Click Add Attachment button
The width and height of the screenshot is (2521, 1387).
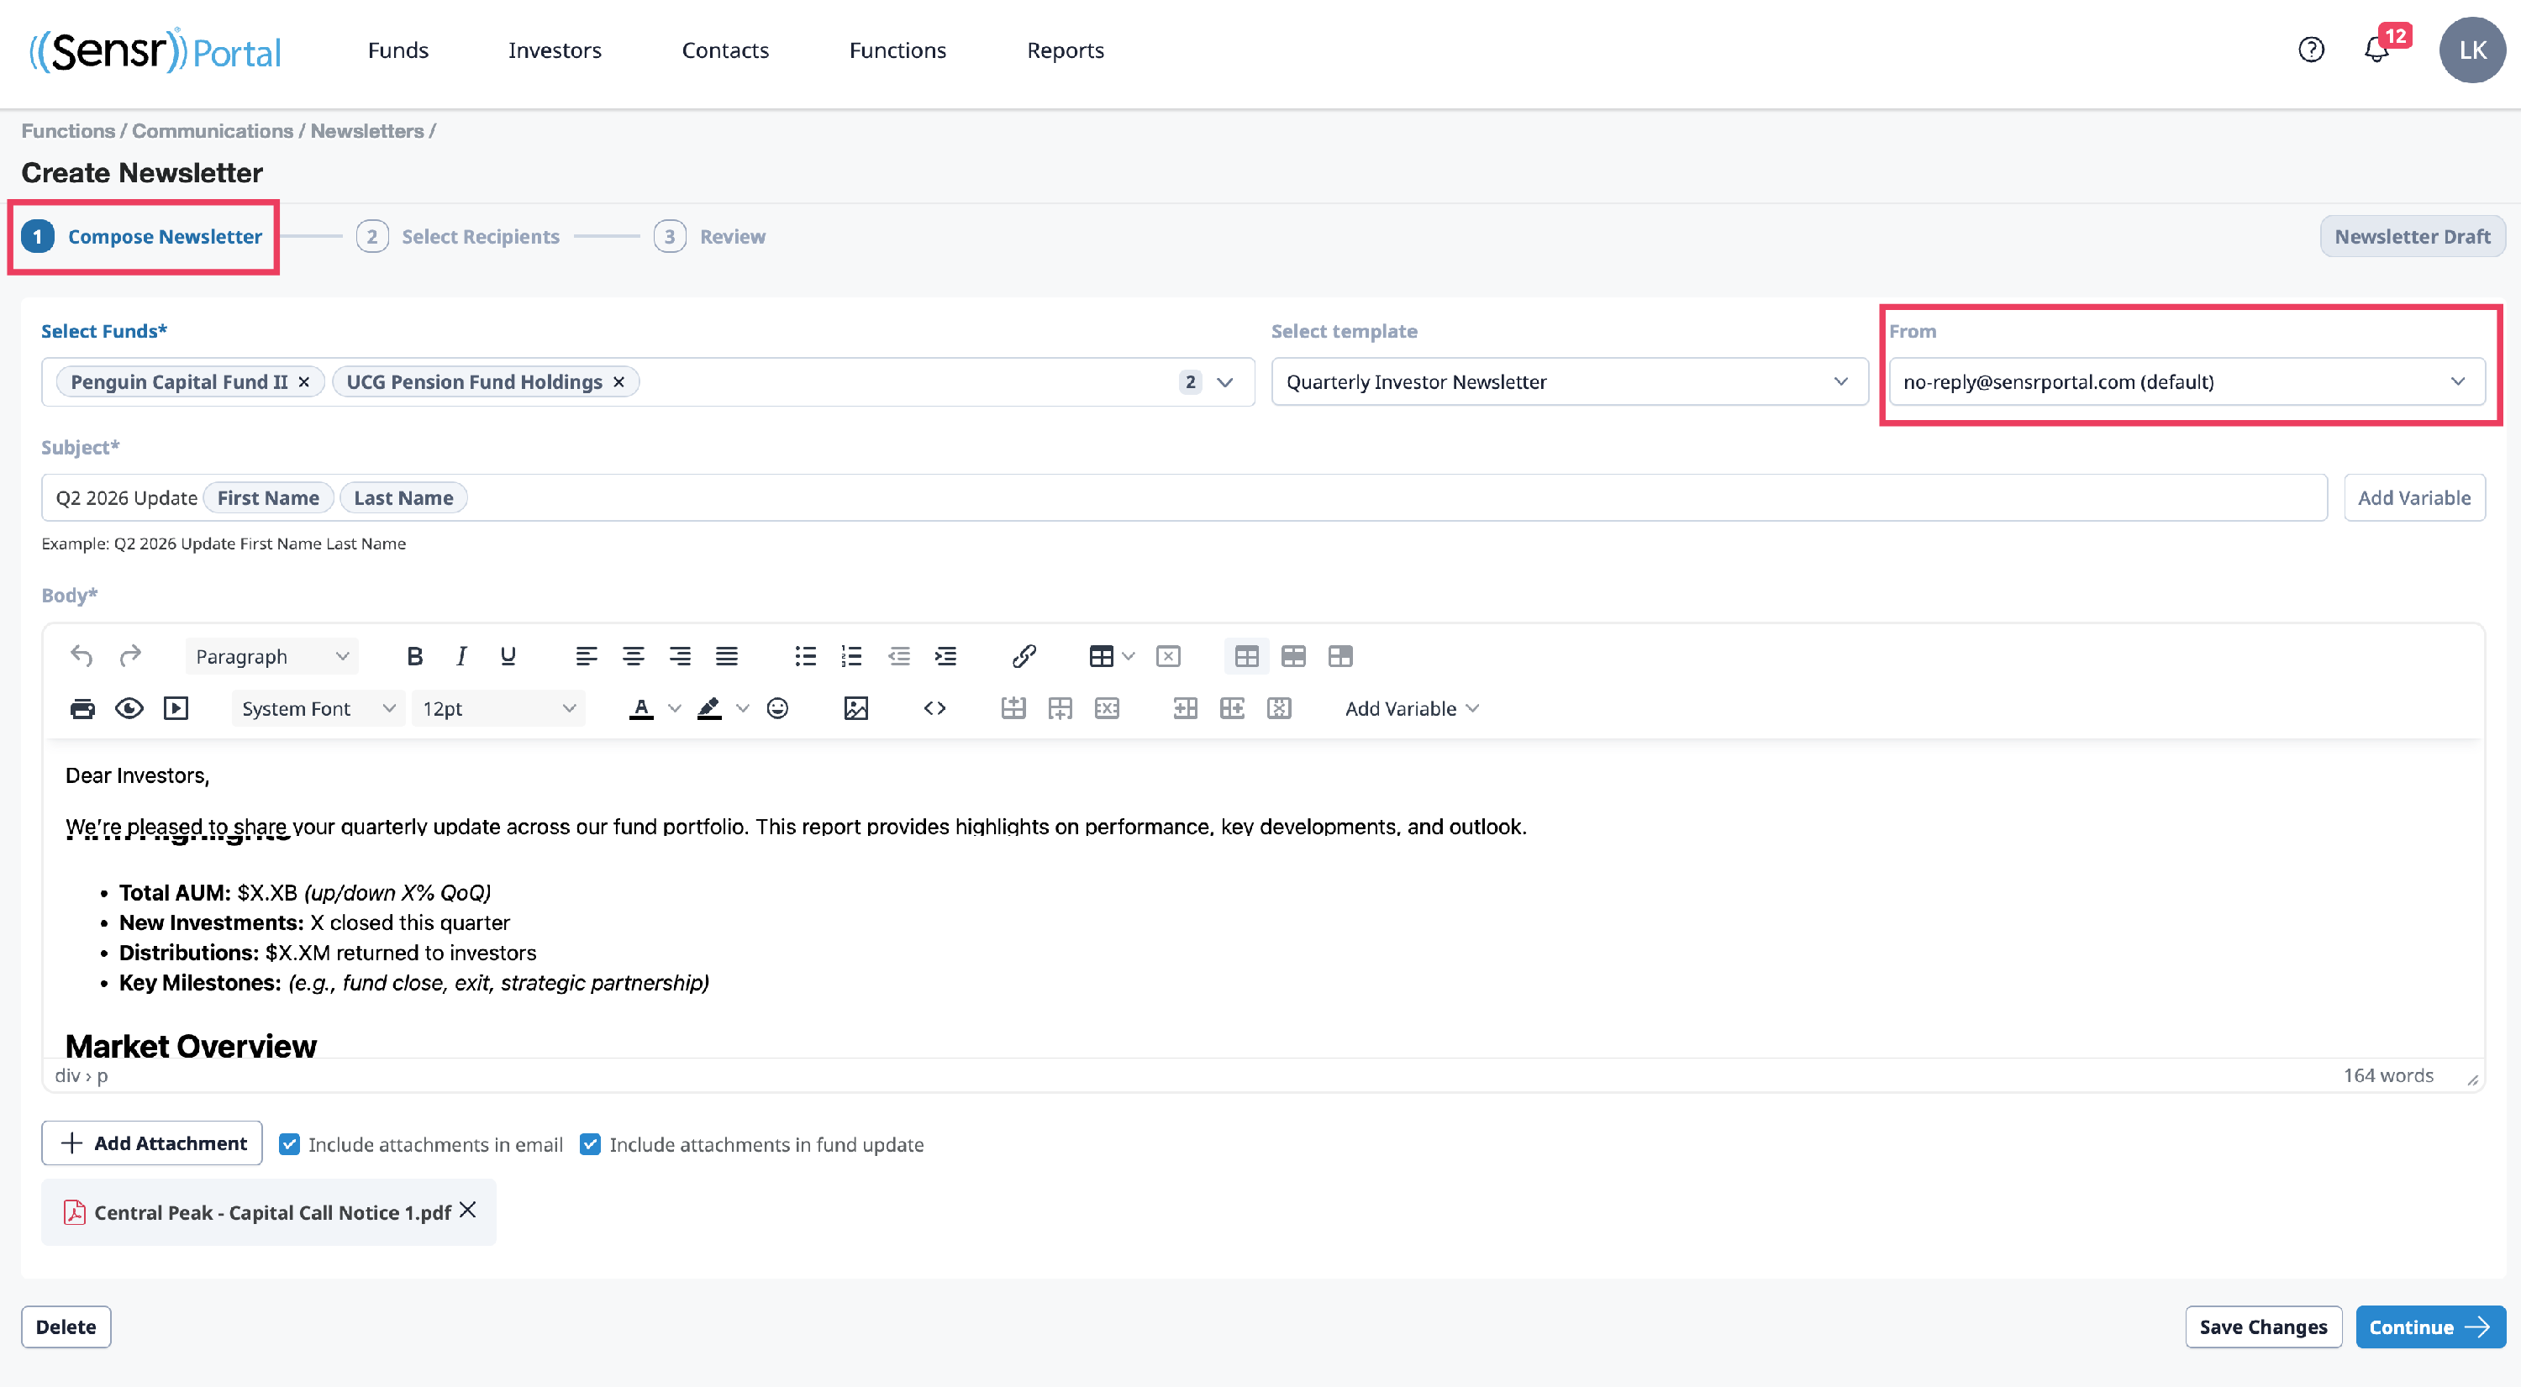pos(152,1143)
